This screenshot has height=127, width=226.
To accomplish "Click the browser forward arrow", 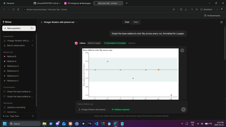I will [8, 10].
